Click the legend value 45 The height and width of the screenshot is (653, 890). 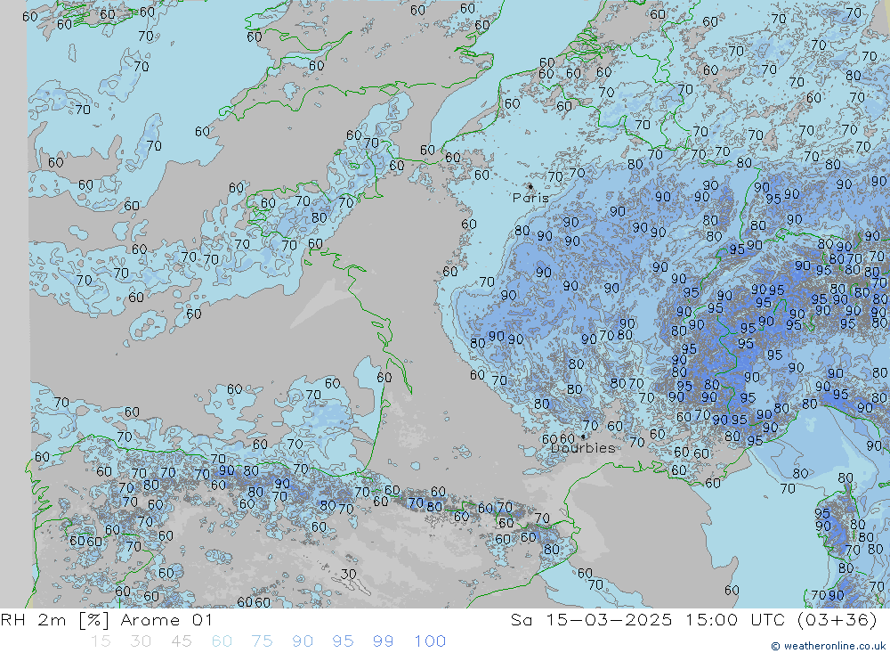(181, 641)
